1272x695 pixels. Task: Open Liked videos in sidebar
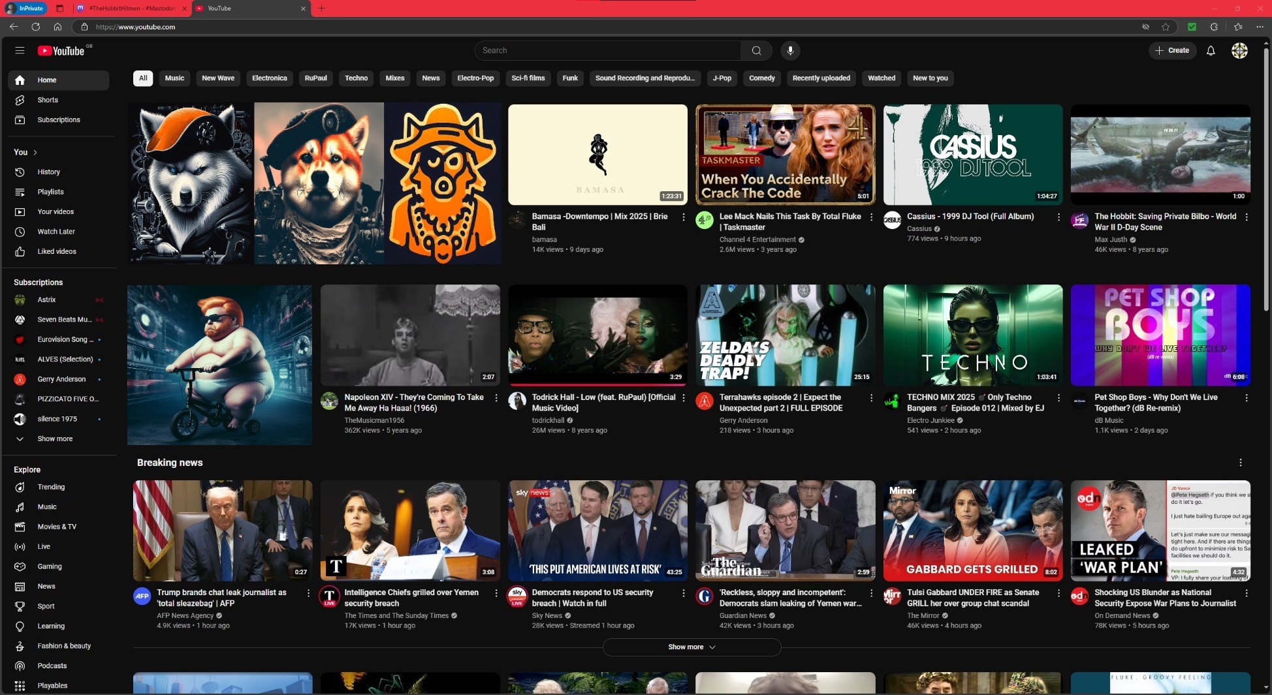[58, 251]
